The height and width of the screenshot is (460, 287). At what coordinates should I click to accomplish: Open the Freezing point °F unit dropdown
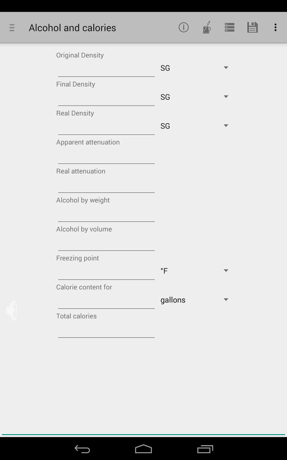194,271
